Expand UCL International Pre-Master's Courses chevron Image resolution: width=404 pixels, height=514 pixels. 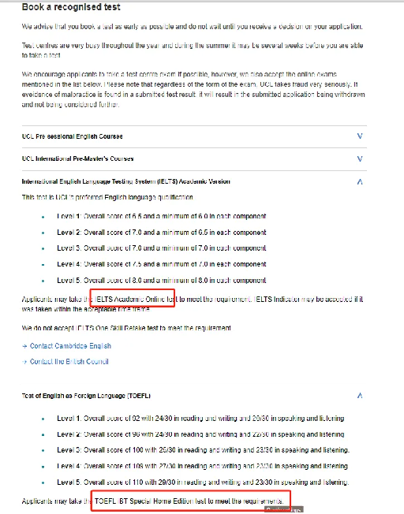(360, 159)
